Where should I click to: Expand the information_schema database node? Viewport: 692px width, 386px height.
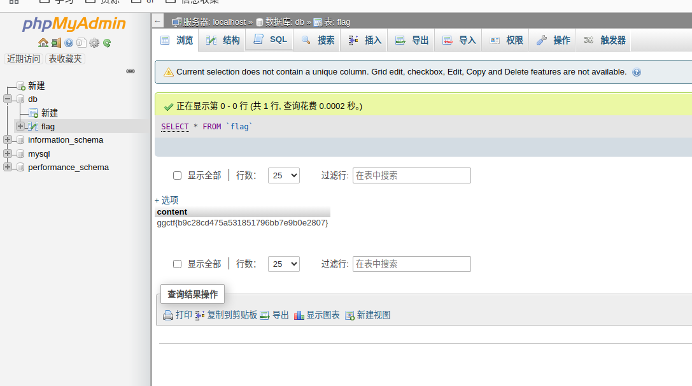[8, 140]
